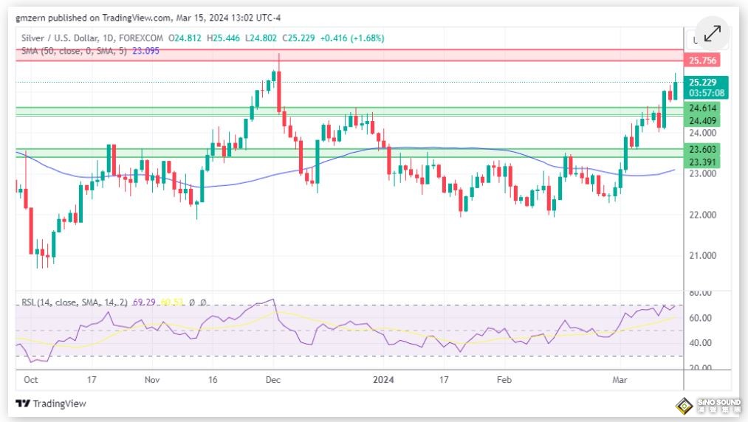Click the current price label 25.229
Screen dimensions: 748x422
(x=702, y=83)
